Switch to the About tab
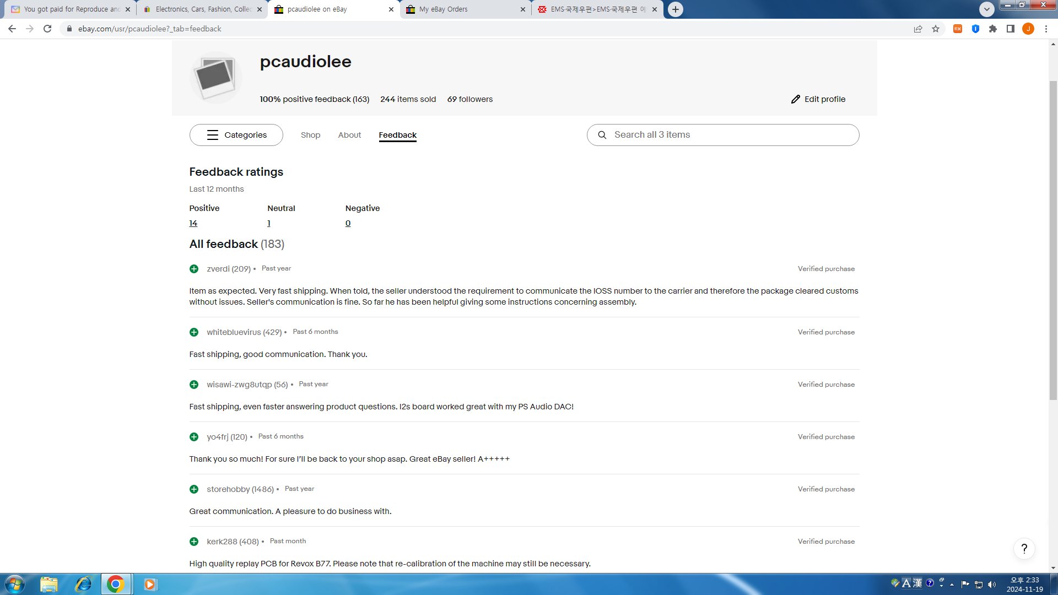The height and width of the screenshot is (595, 1058). [x=349, y=135]
